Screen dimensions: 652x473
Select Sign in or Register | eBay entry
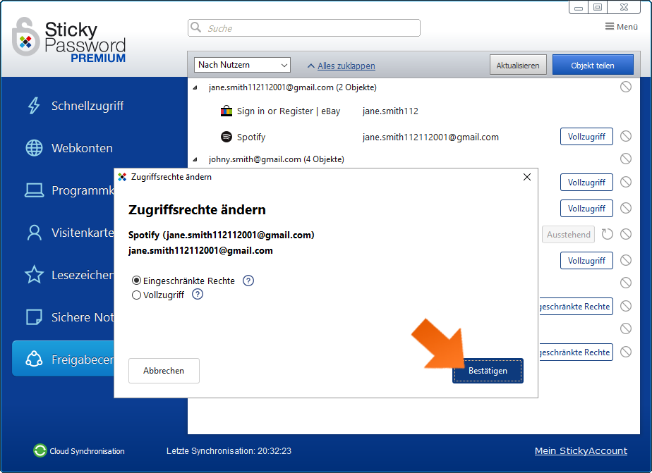[x=289, y=111]
